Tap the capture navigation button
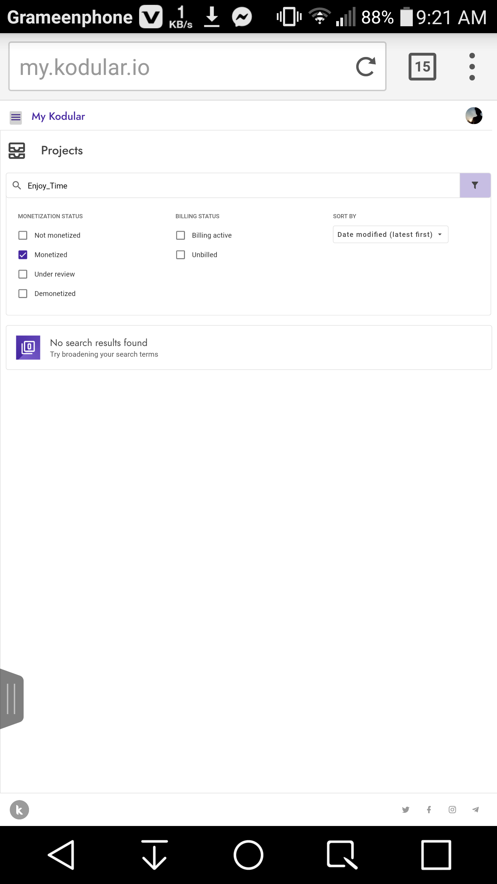Image resolution: width=497 pixels, height=884 pixels. [342, 855]
